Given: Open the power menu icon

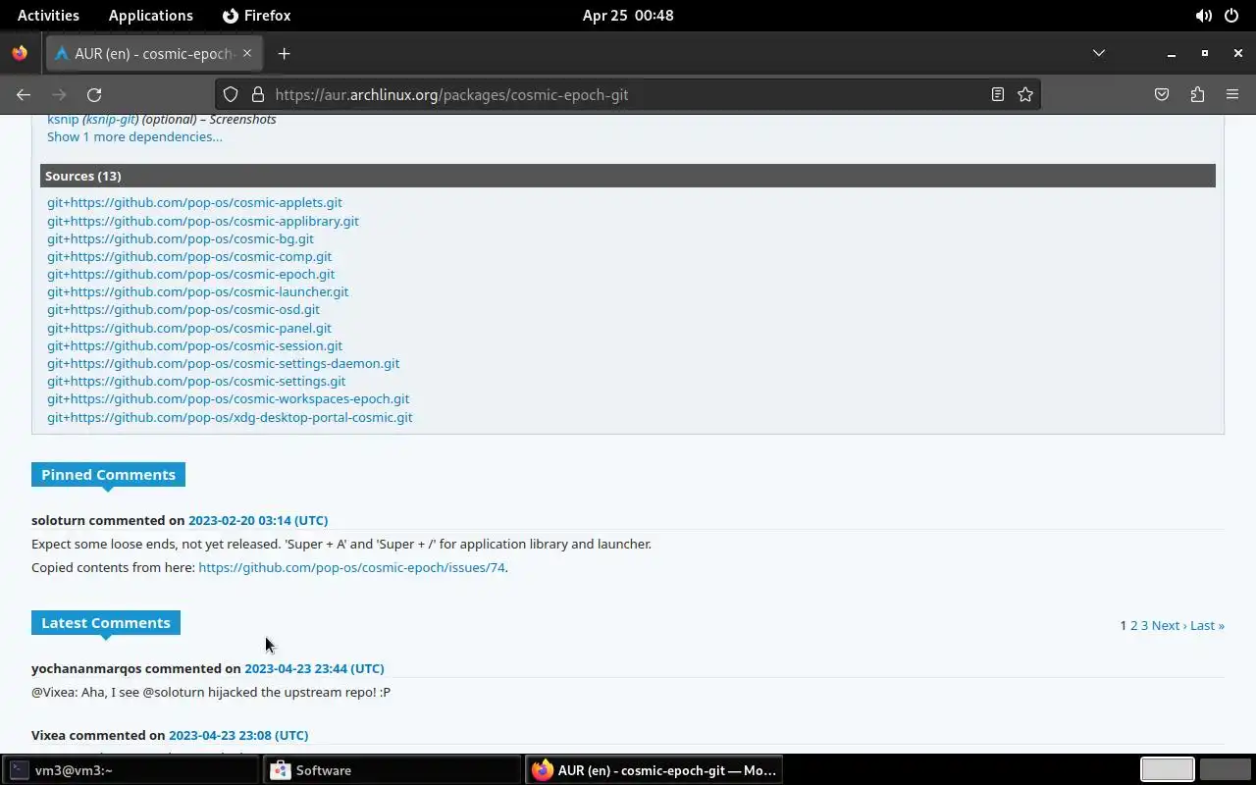Looking at the screenshot, I should coord(1232,16).
